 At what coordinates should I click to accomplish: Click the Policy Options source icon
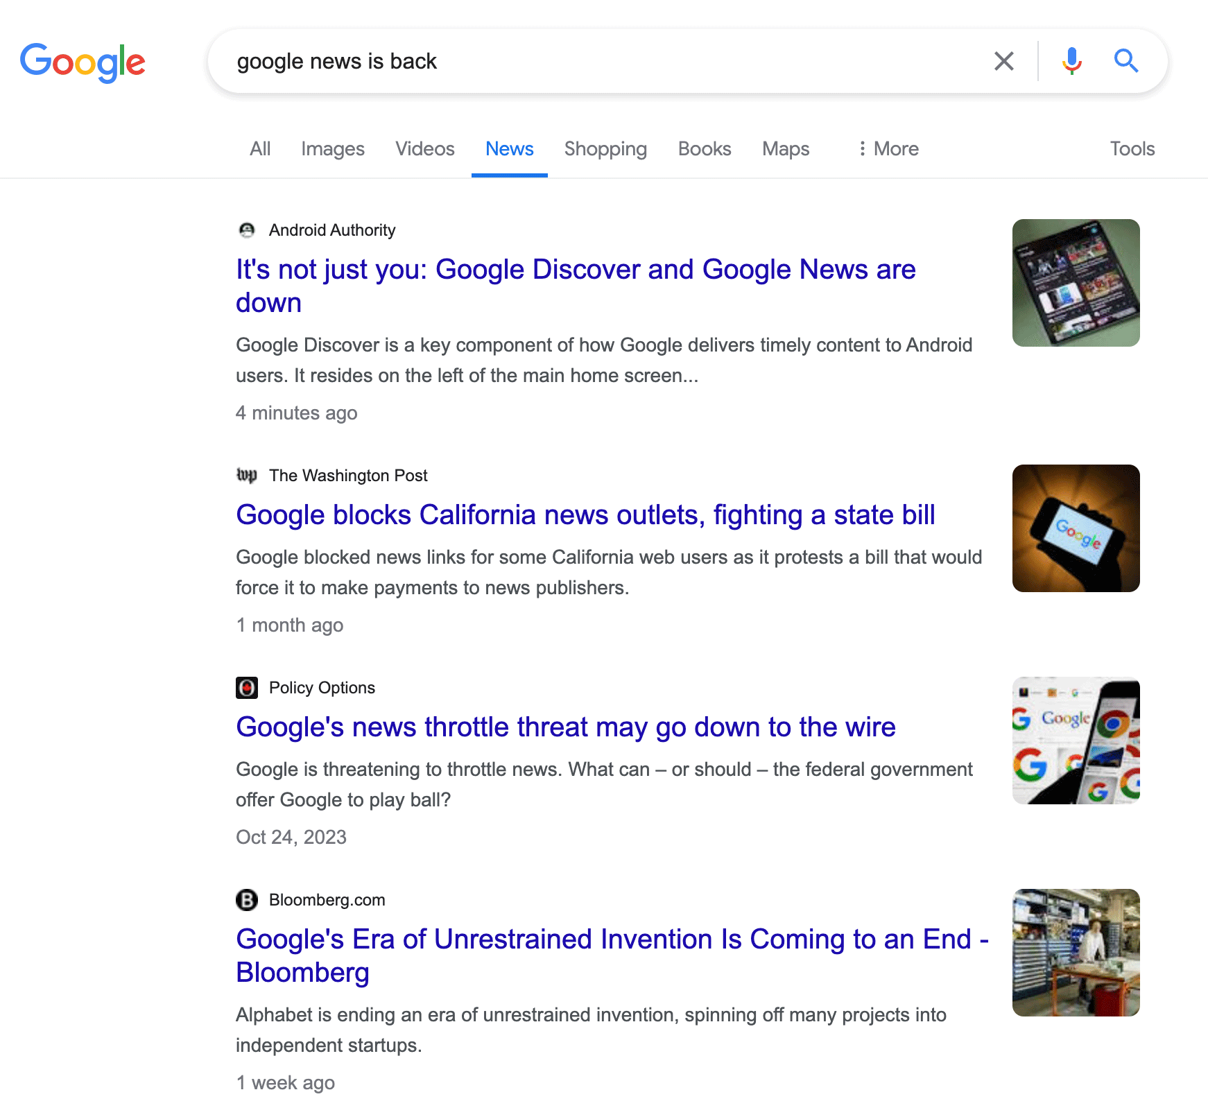(x=248, y=687)
